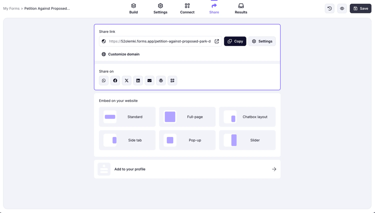The width and height of the screenshot is (375, 213).
Task: Share form by email icon
Action: coord(150,81)
